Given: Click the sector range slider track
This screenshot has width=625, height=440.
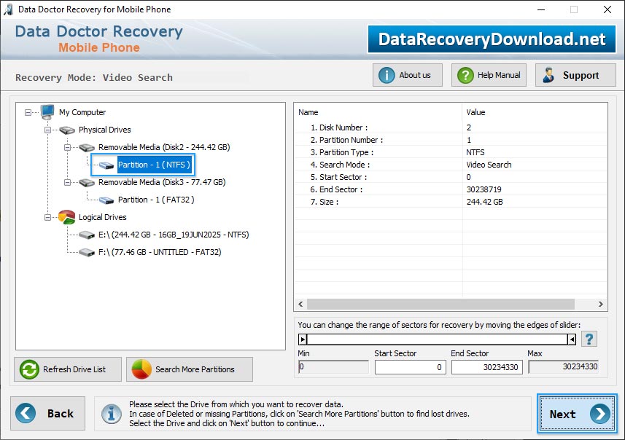Looking at the screenshot, I should tap(438, 339).
